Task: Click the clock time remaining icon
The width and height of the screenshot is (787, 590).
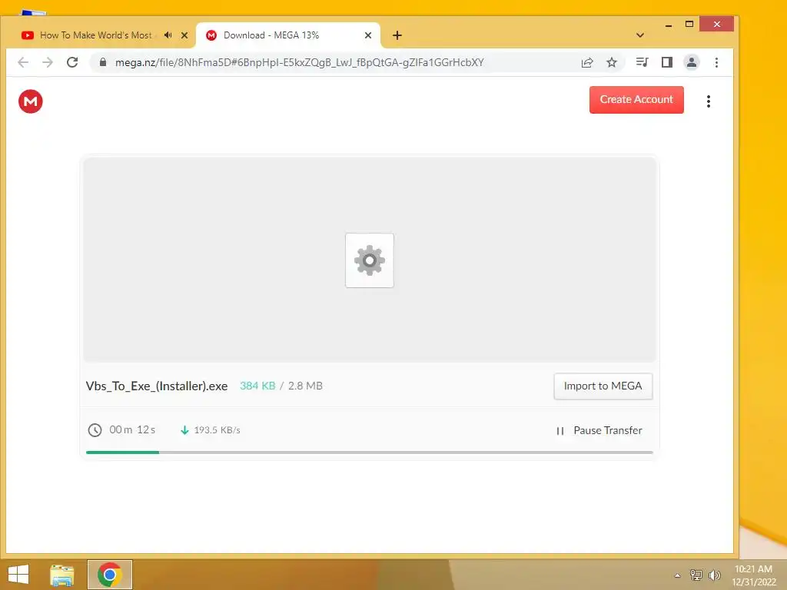Action: pyautogui.click(x=95, y=430)
